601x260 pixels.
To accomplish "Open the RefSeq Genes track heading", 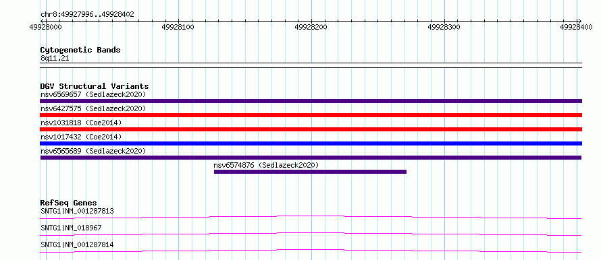I will pyautogui.click(x=69, y=203).
